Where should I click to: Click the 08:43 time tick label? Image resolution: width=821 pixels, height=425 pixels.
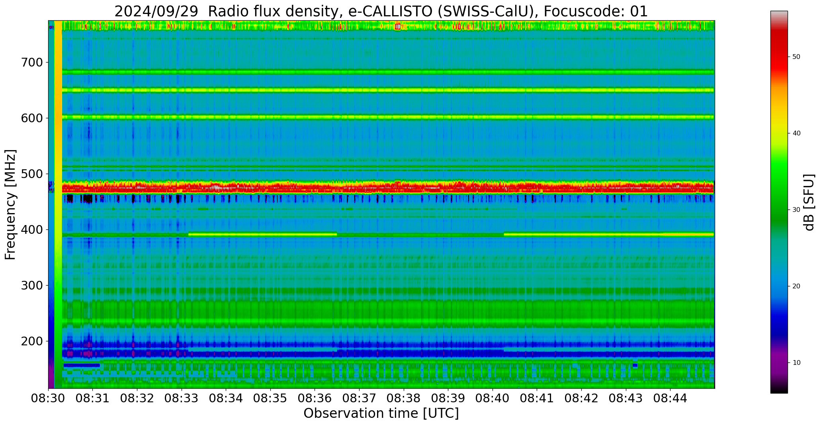[626, 398]
